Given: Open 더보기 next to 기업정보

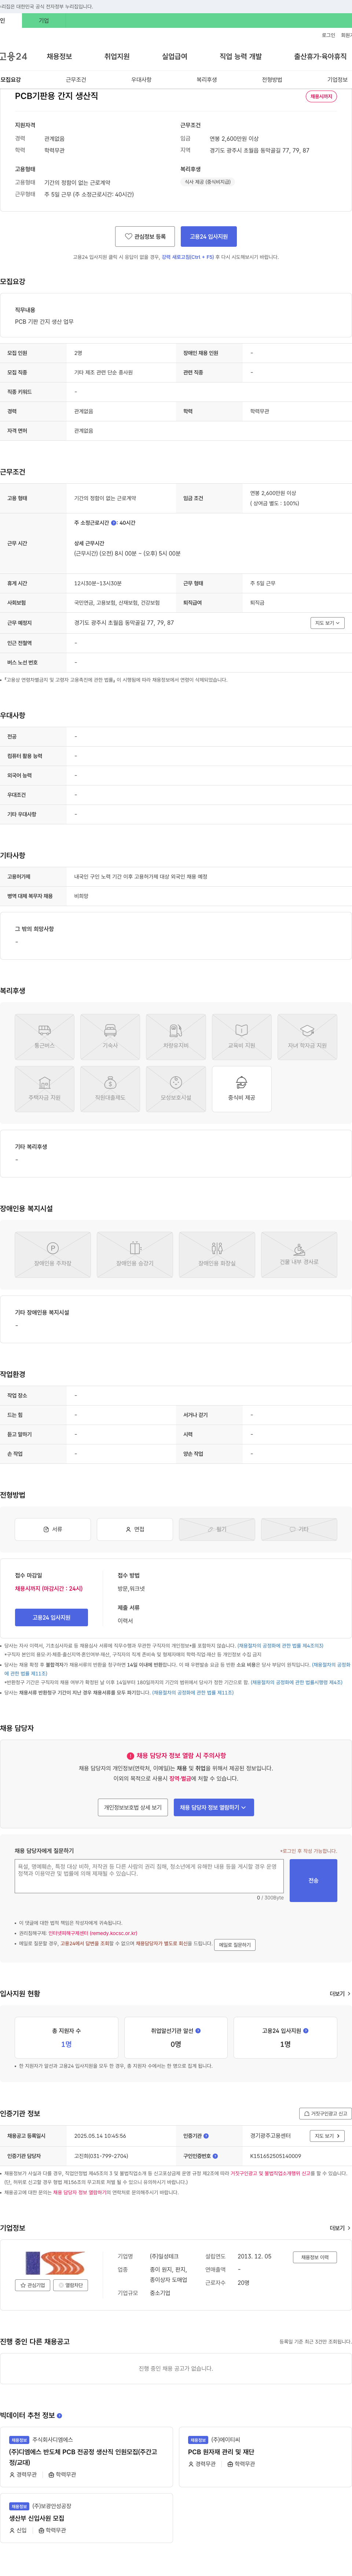Looking at the screenshot, I should (340, 2228).
